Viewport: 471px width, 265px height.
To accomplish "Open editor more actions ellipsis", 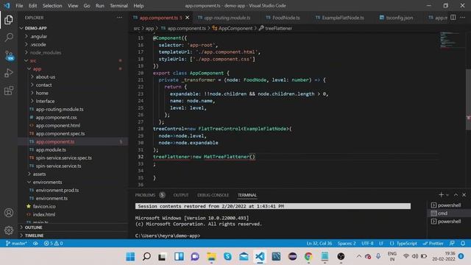I will click(x=463, y=18).
